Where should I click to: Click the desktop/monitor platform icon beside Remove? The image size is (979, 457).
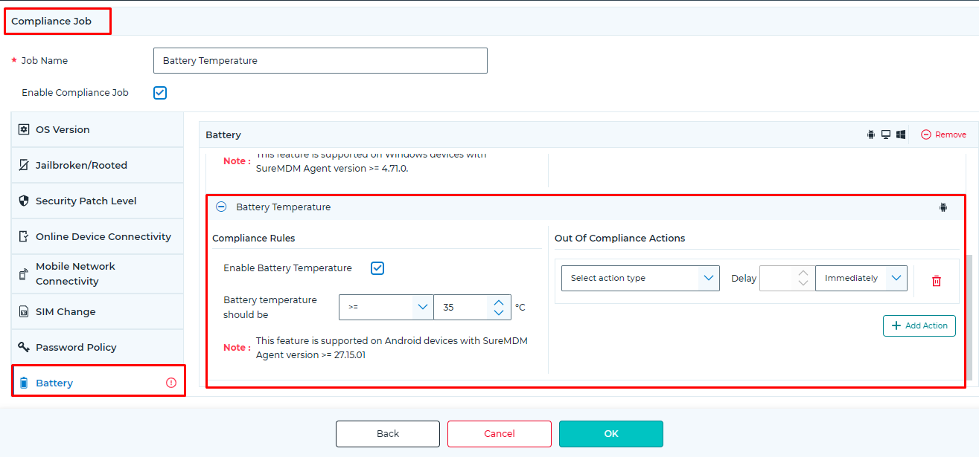click(x=886, y=134)
